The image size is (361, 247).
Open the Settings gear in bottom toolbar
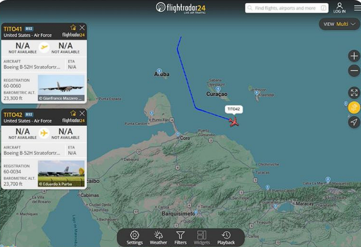tap(134, 238)
